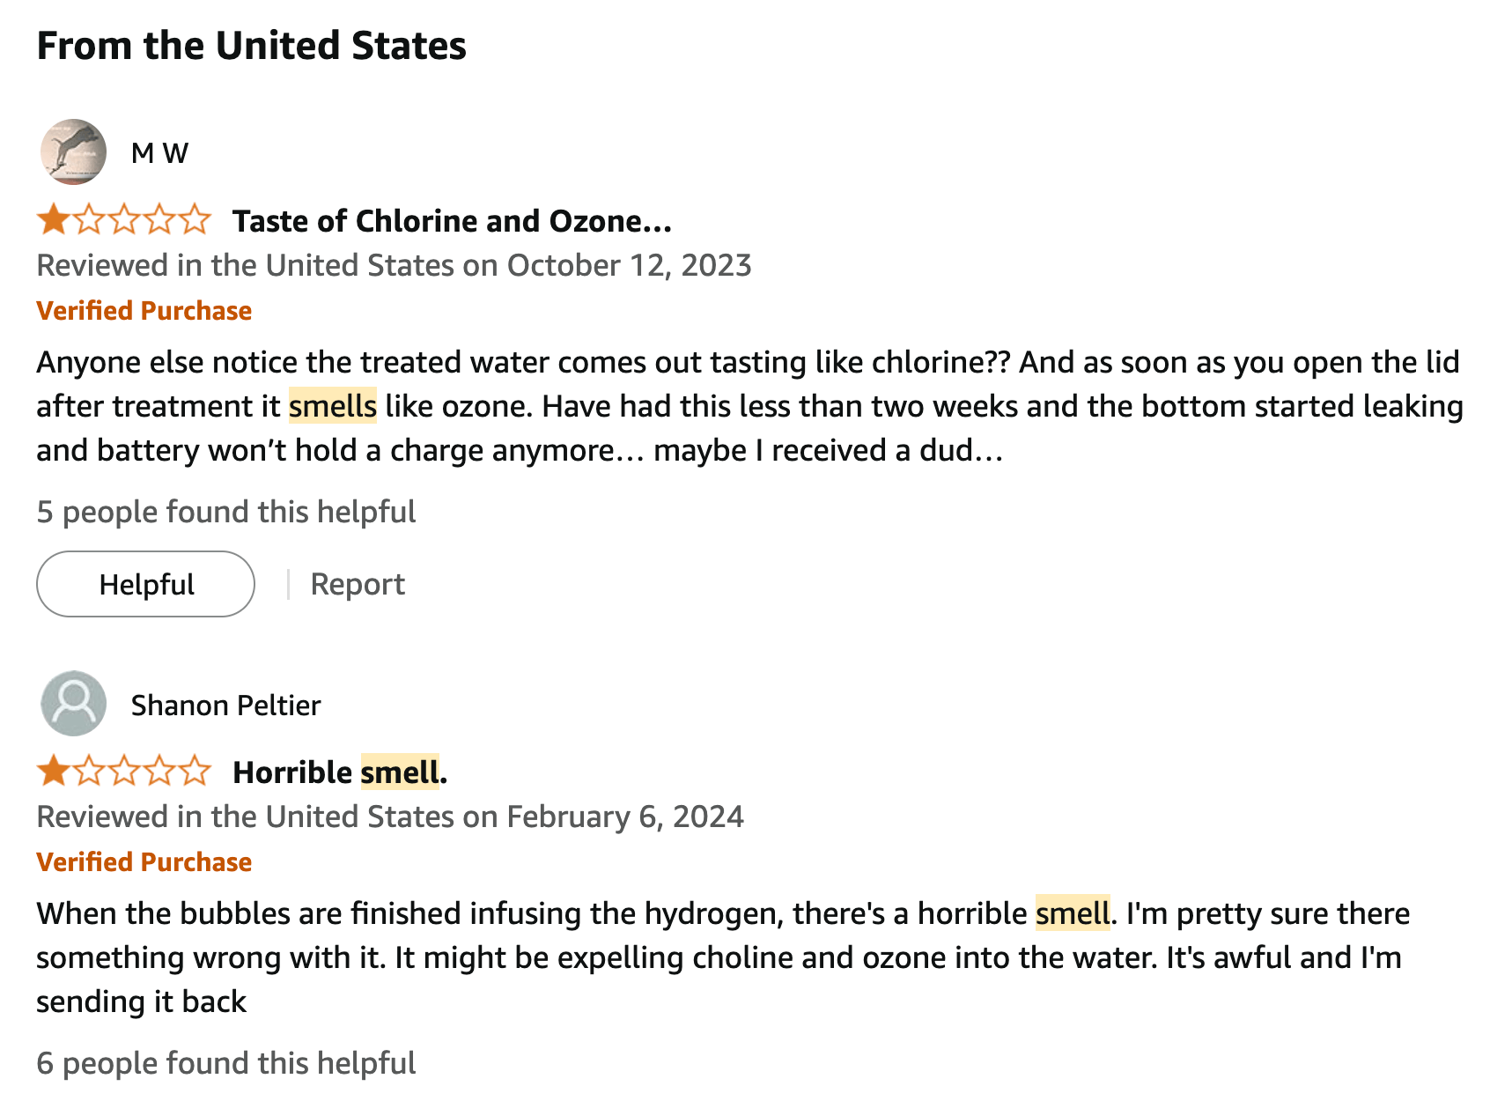This screenshot has width=1490, height=1101.
Task: Click highlighted word "smells" in first review
Action: pos(333,406)
